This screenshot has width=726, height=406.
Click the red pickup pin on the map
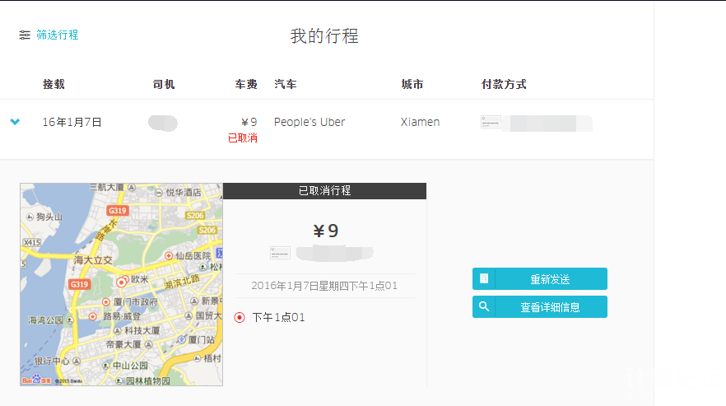coord(122,282)
